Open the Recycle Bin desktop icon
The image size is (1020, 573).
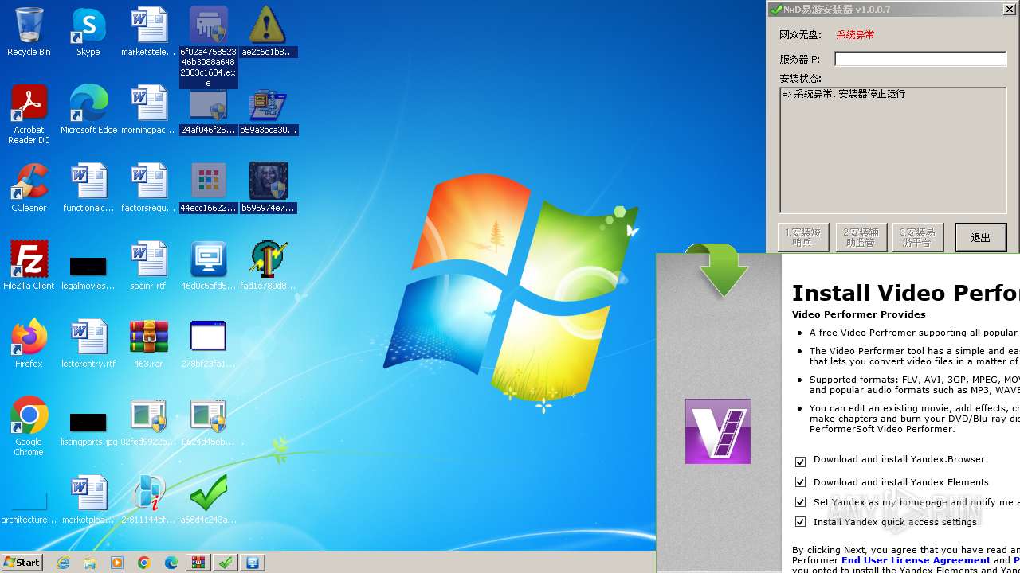click(29, 32)
